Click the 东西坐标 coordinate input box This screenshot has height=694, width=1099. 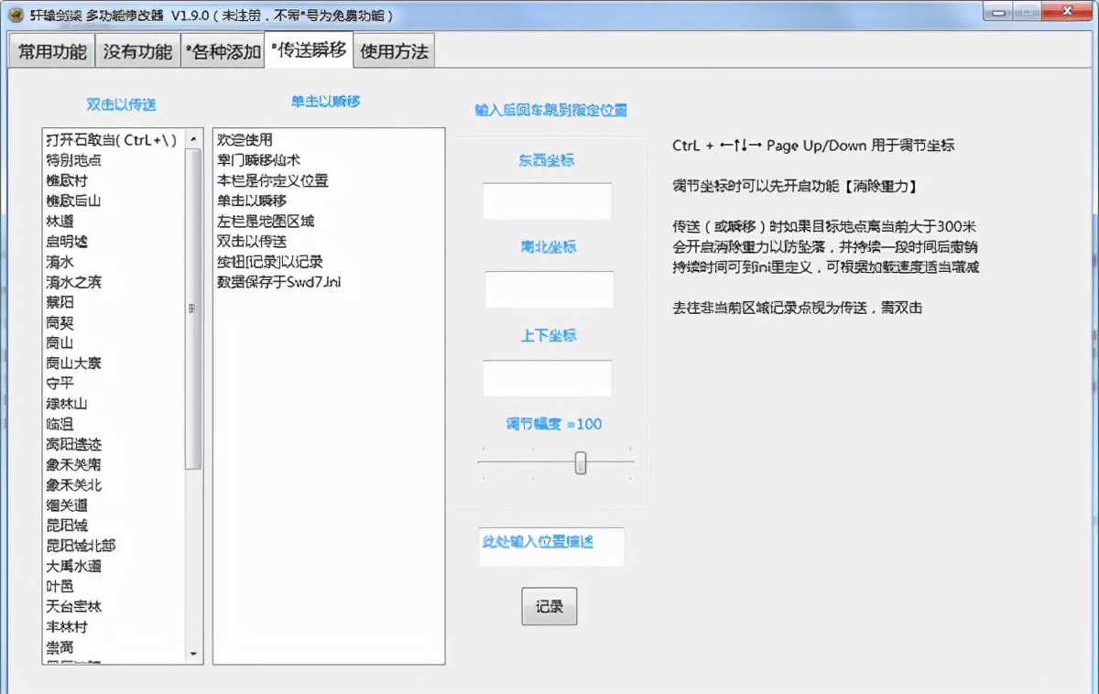coord(547,200)
